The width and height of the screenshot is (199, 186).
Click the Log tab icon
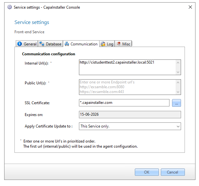pos(103,44)
